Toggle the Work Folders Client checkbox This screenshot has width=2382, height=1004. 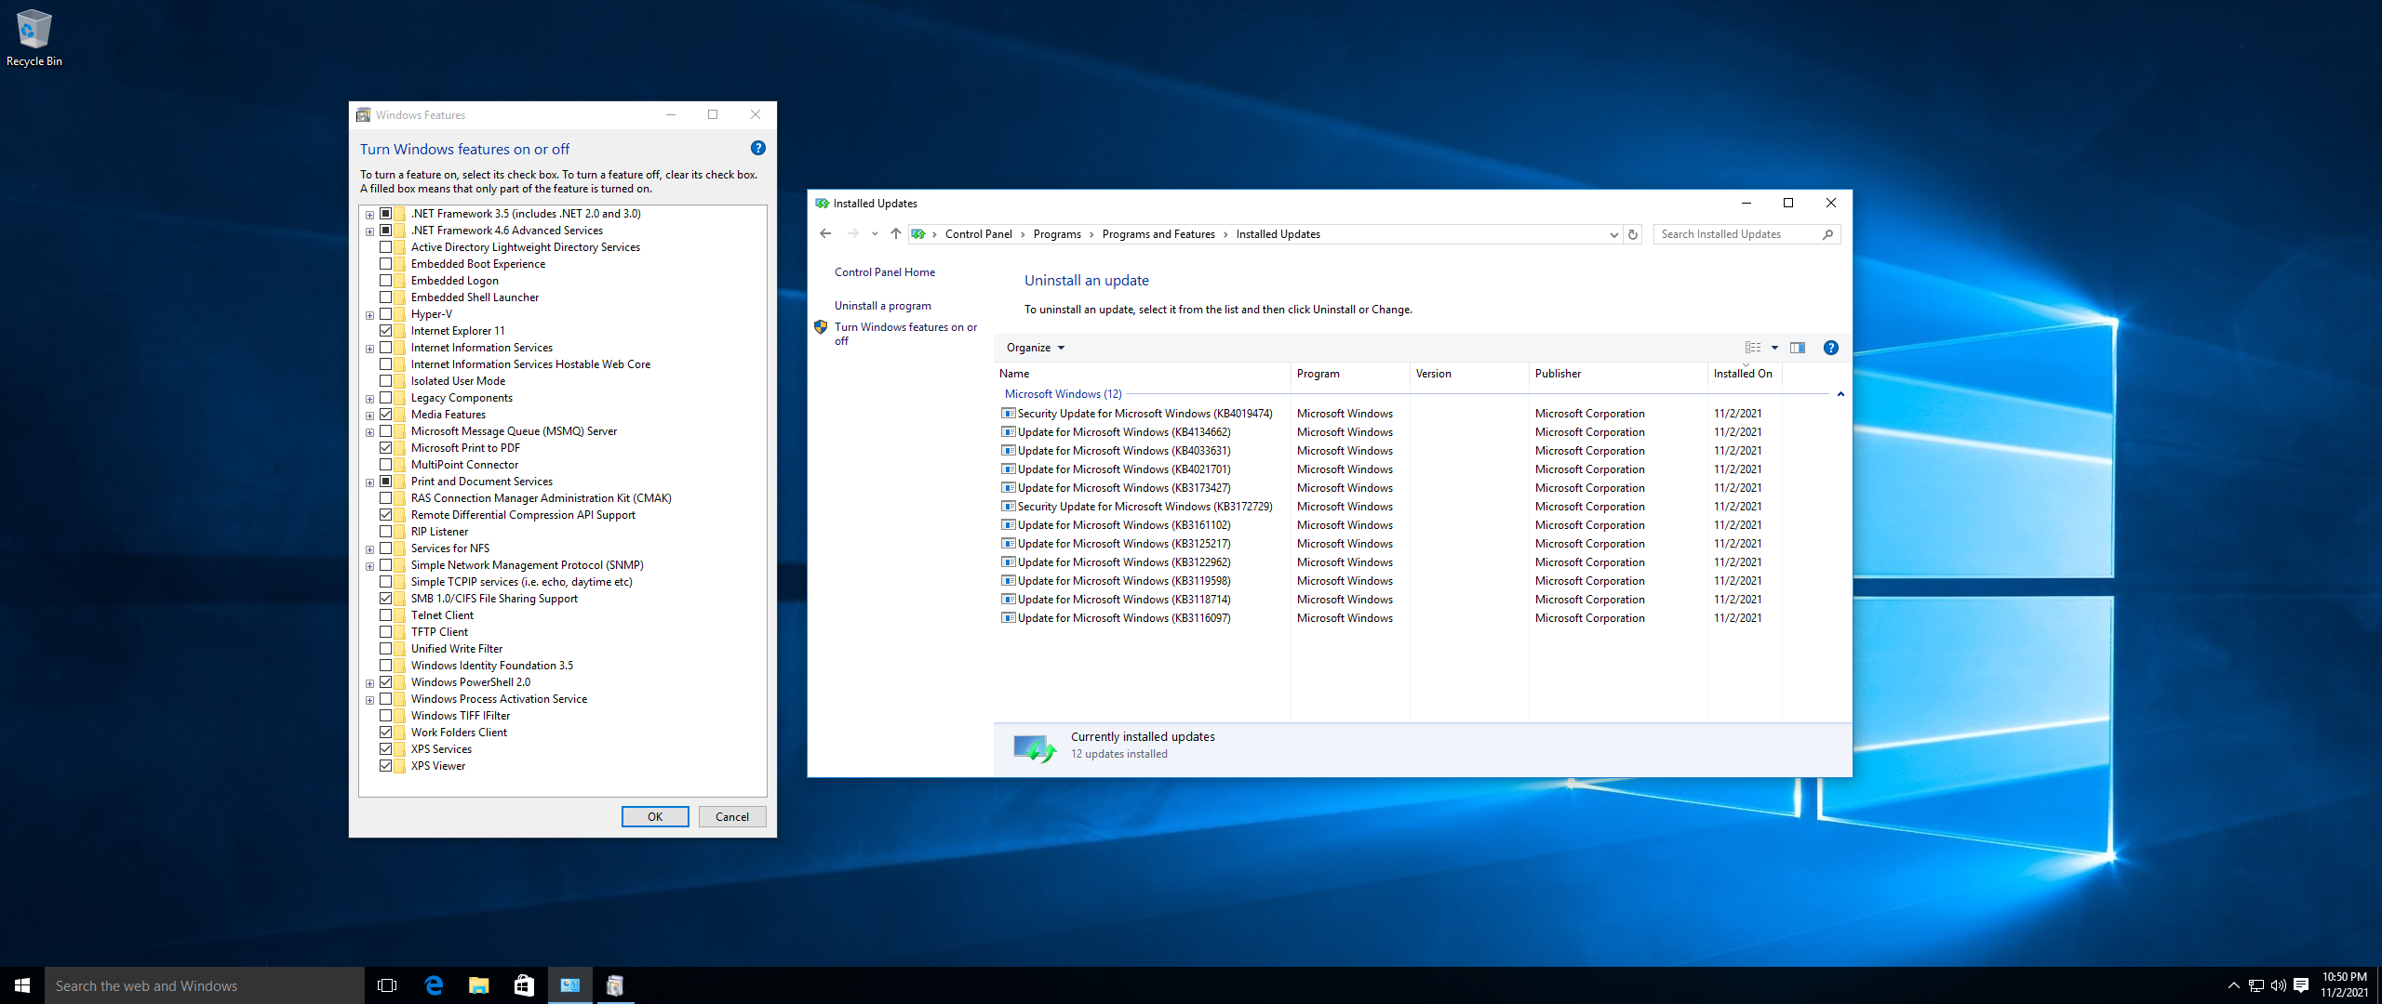pos(385,733)
